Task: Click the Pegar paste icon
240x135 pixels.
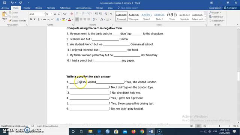Action: coord(4,15)
